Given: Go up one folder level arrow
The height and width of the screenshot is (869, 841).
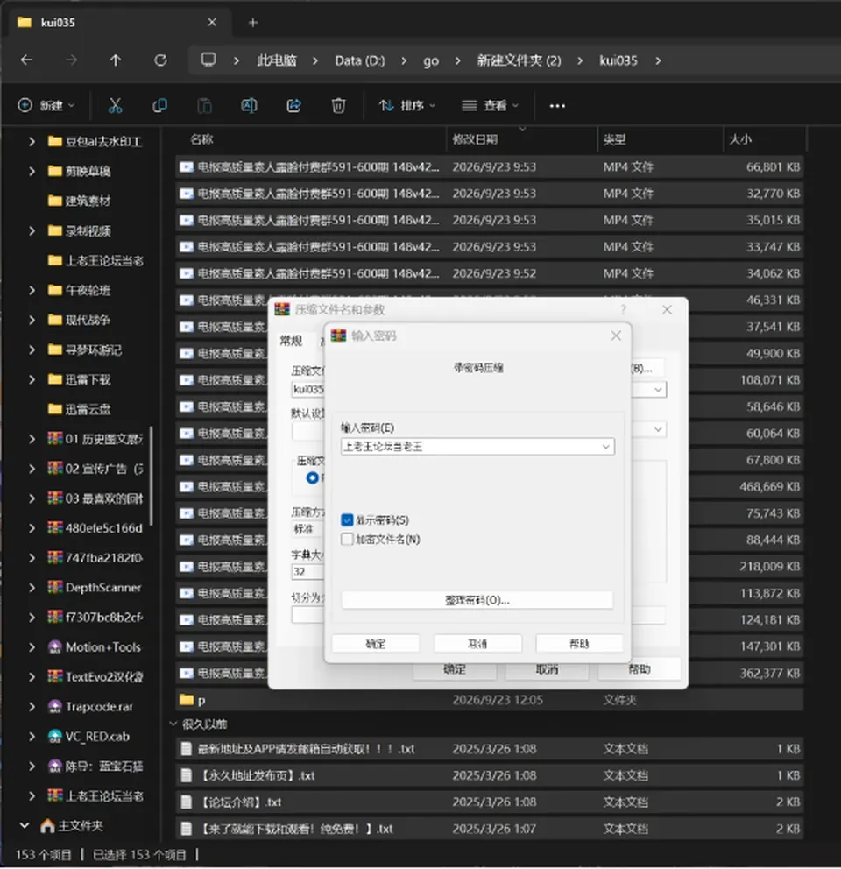Looking at the screenshot, I should point(116,60).
